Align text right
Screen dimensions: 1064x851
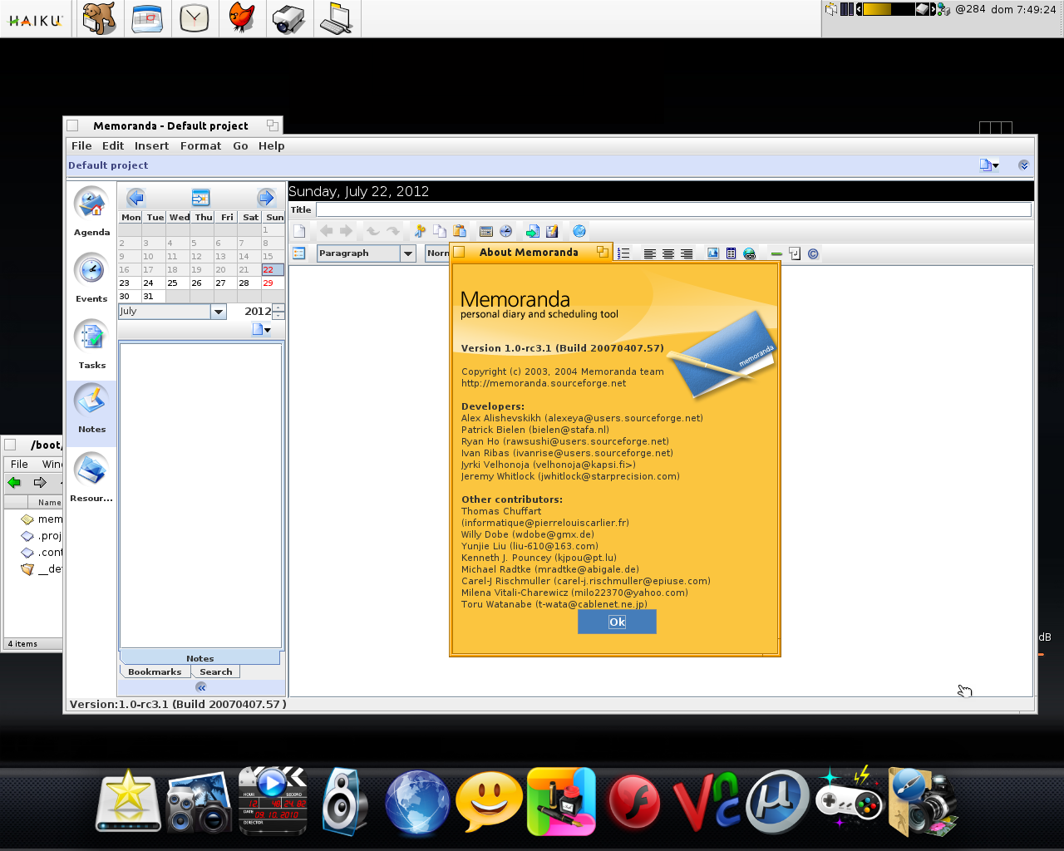click(687, 253)
